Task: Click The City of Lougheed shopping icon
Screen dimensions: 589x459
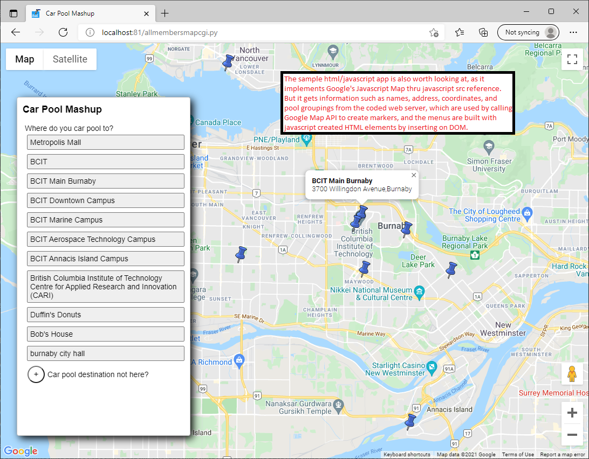Action: pyautogui.click(x=527, y=213)
